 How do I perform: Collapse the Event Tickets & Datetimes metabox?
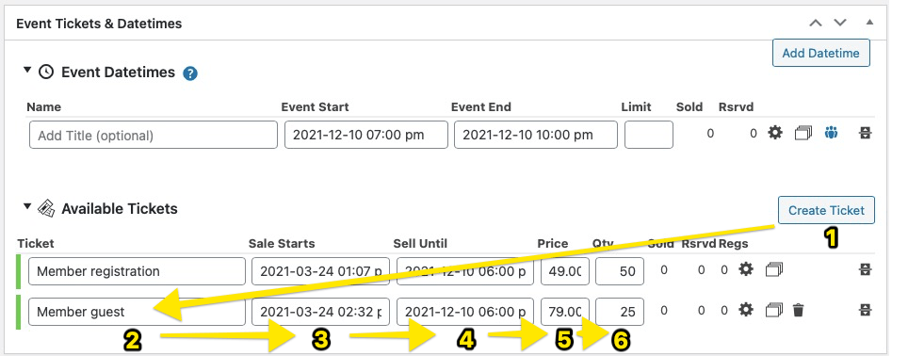(x=869, y=23)
